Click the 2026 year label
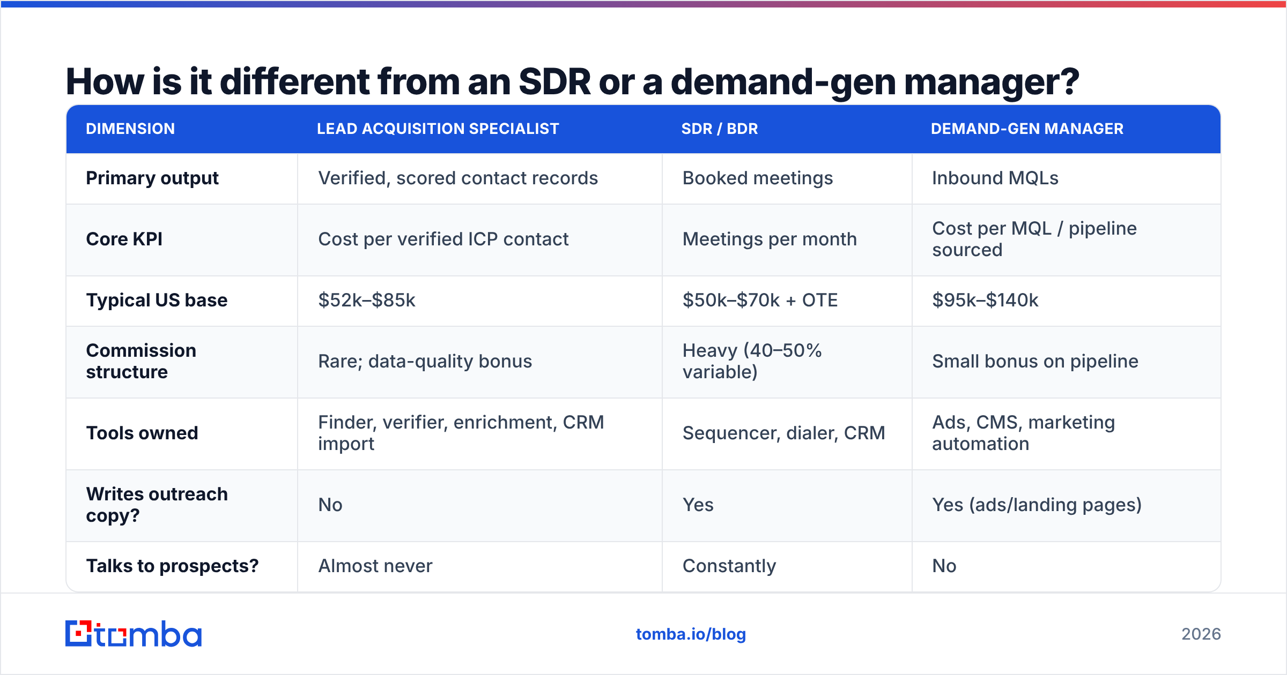The width and height of the screenshot is (1287, 675). pyautogui.click(x=1201, y=634)
